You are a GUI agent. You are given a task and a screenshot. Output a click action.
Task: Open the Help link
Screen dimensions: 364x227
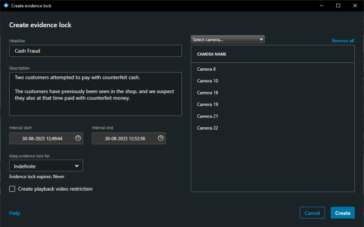(x=15, y=213)
